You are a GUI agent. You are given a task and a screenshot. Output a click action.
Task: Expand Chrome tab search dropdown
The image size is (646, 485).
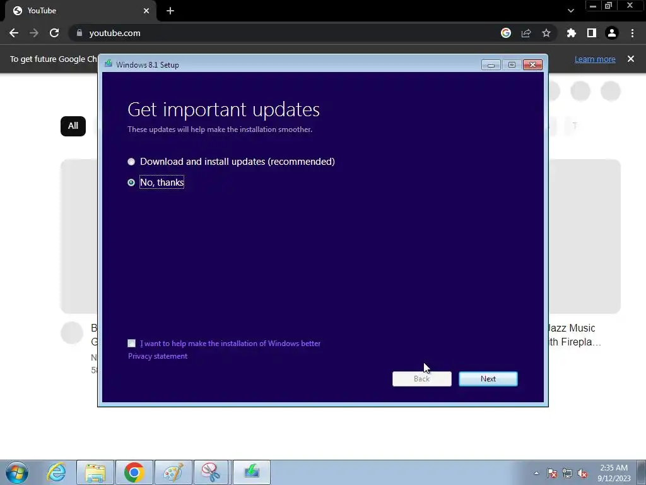click(570, 11)
